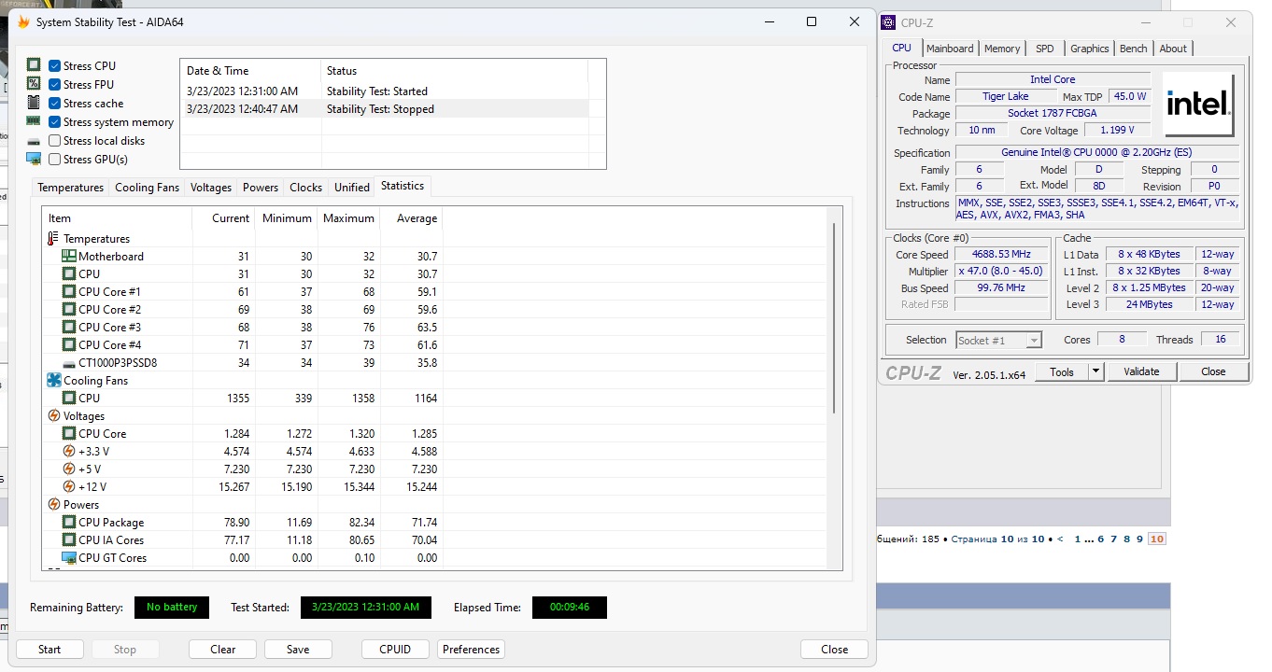Click the icon beside +5 V
Image resolution: width=1272 pixels, height=672 pixels.
pos(69,469)
